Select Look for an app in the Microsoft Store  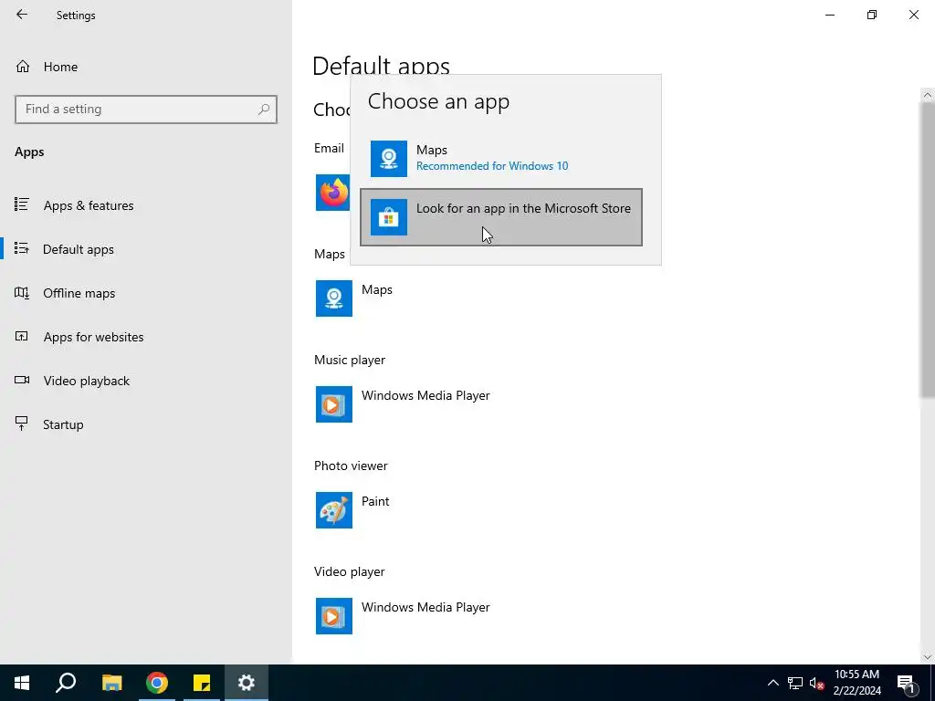point(501,217)
